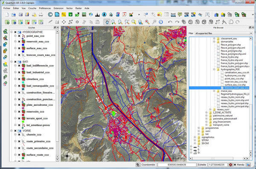Toggle visibility of point_eau_cco layer

(19, 36)
